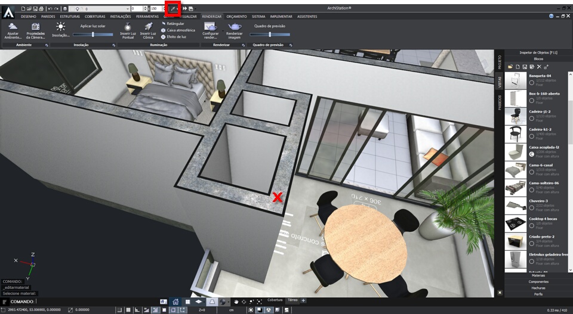
Task: Adjust the Aplicar luz solar slider
Action: (93, 35)
